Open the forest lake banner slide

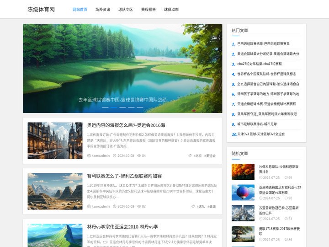pyautogui.click(x=122, y=68)
